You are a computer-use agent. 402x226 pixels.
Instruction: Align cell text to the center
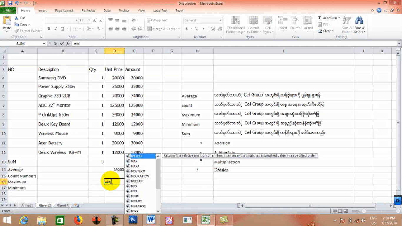point(117,29)
